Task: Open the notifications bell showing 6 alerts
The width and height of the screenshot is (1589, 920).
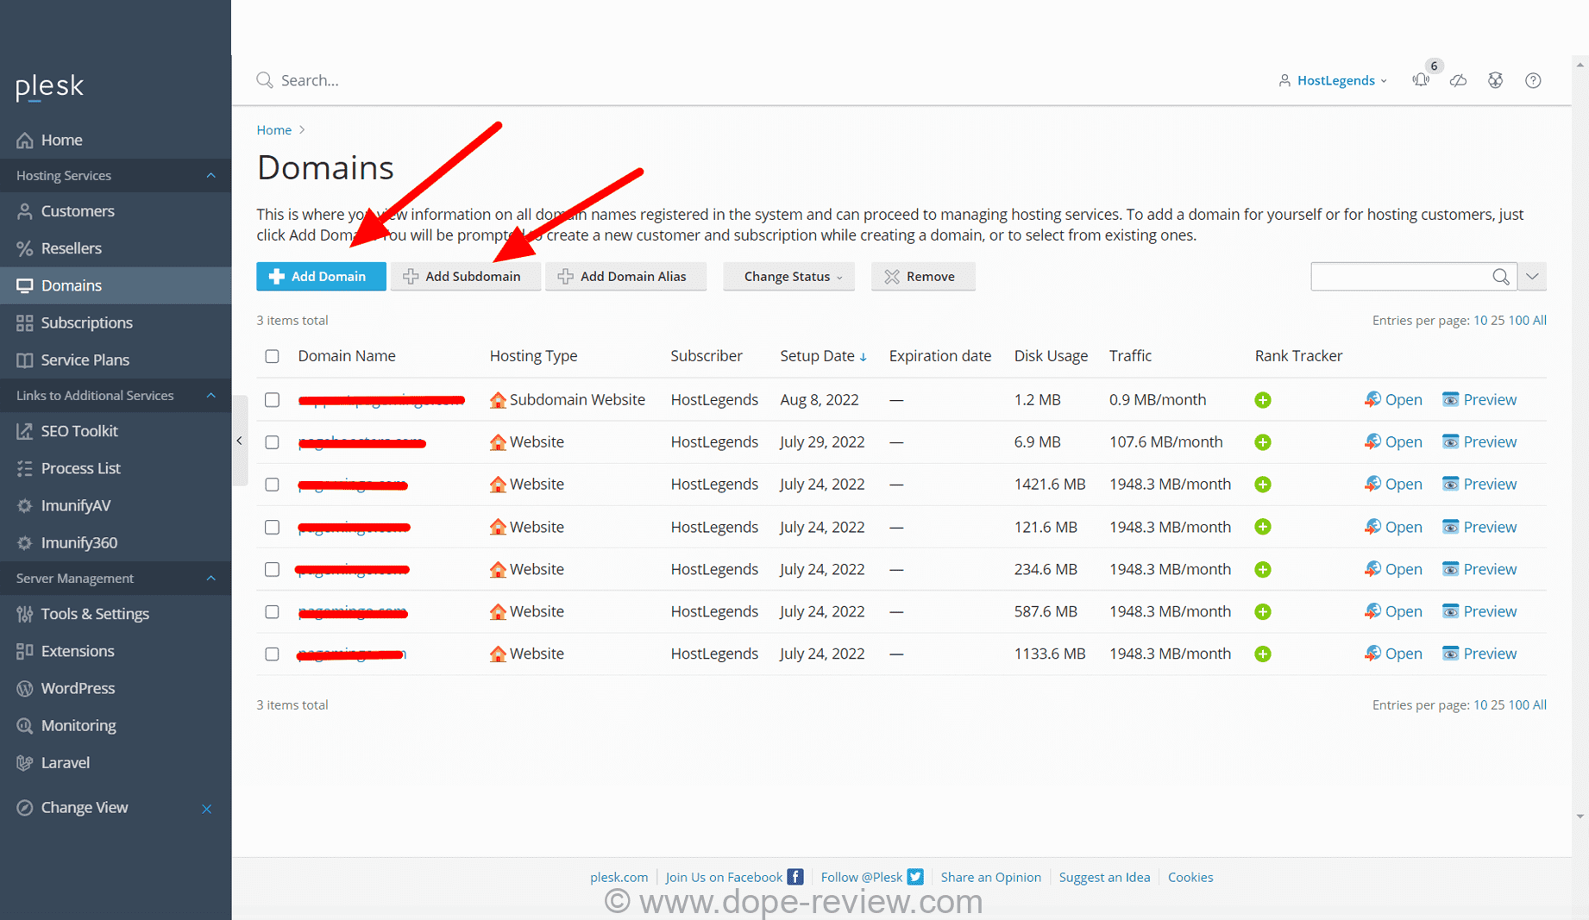Action: (1420, 79)
